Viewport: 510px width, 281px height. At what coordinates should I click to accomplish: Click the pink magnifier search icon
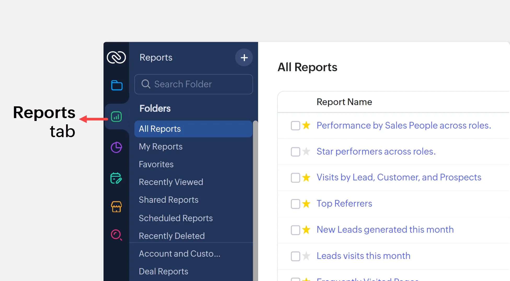[116, 235]
